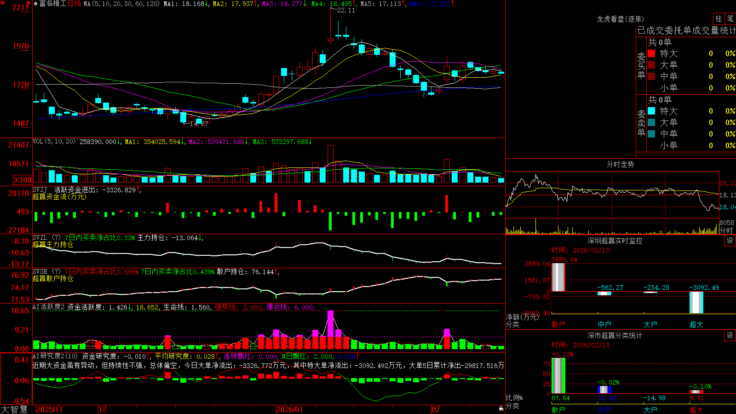Click the 强势线: 3.000 label

pyautogui.click(x=238, y=307)
